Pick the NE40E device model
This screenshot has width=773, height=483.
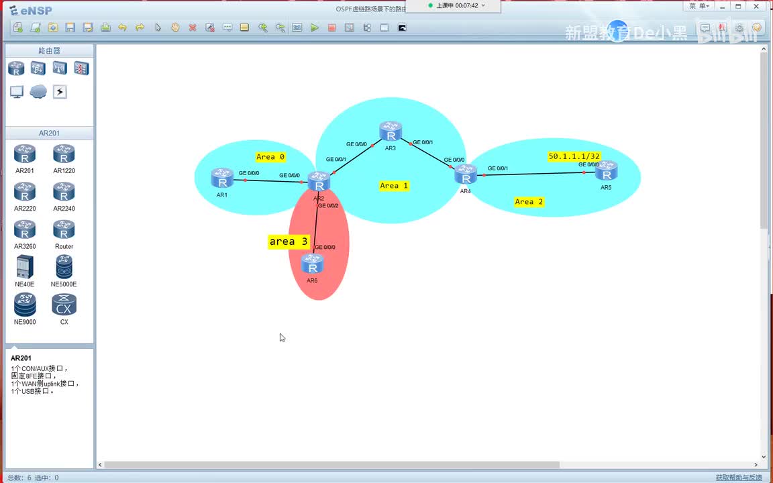(25, 272)
